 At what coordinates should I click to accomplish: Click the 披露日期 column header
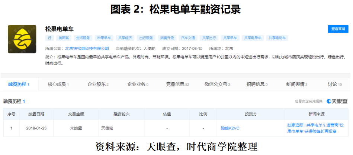point(36,114)
